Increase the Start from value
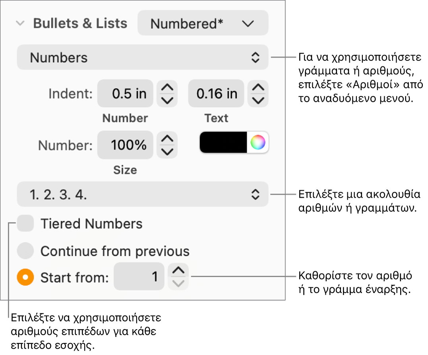Viewport: 428px width, 355px height. (178, 271)
